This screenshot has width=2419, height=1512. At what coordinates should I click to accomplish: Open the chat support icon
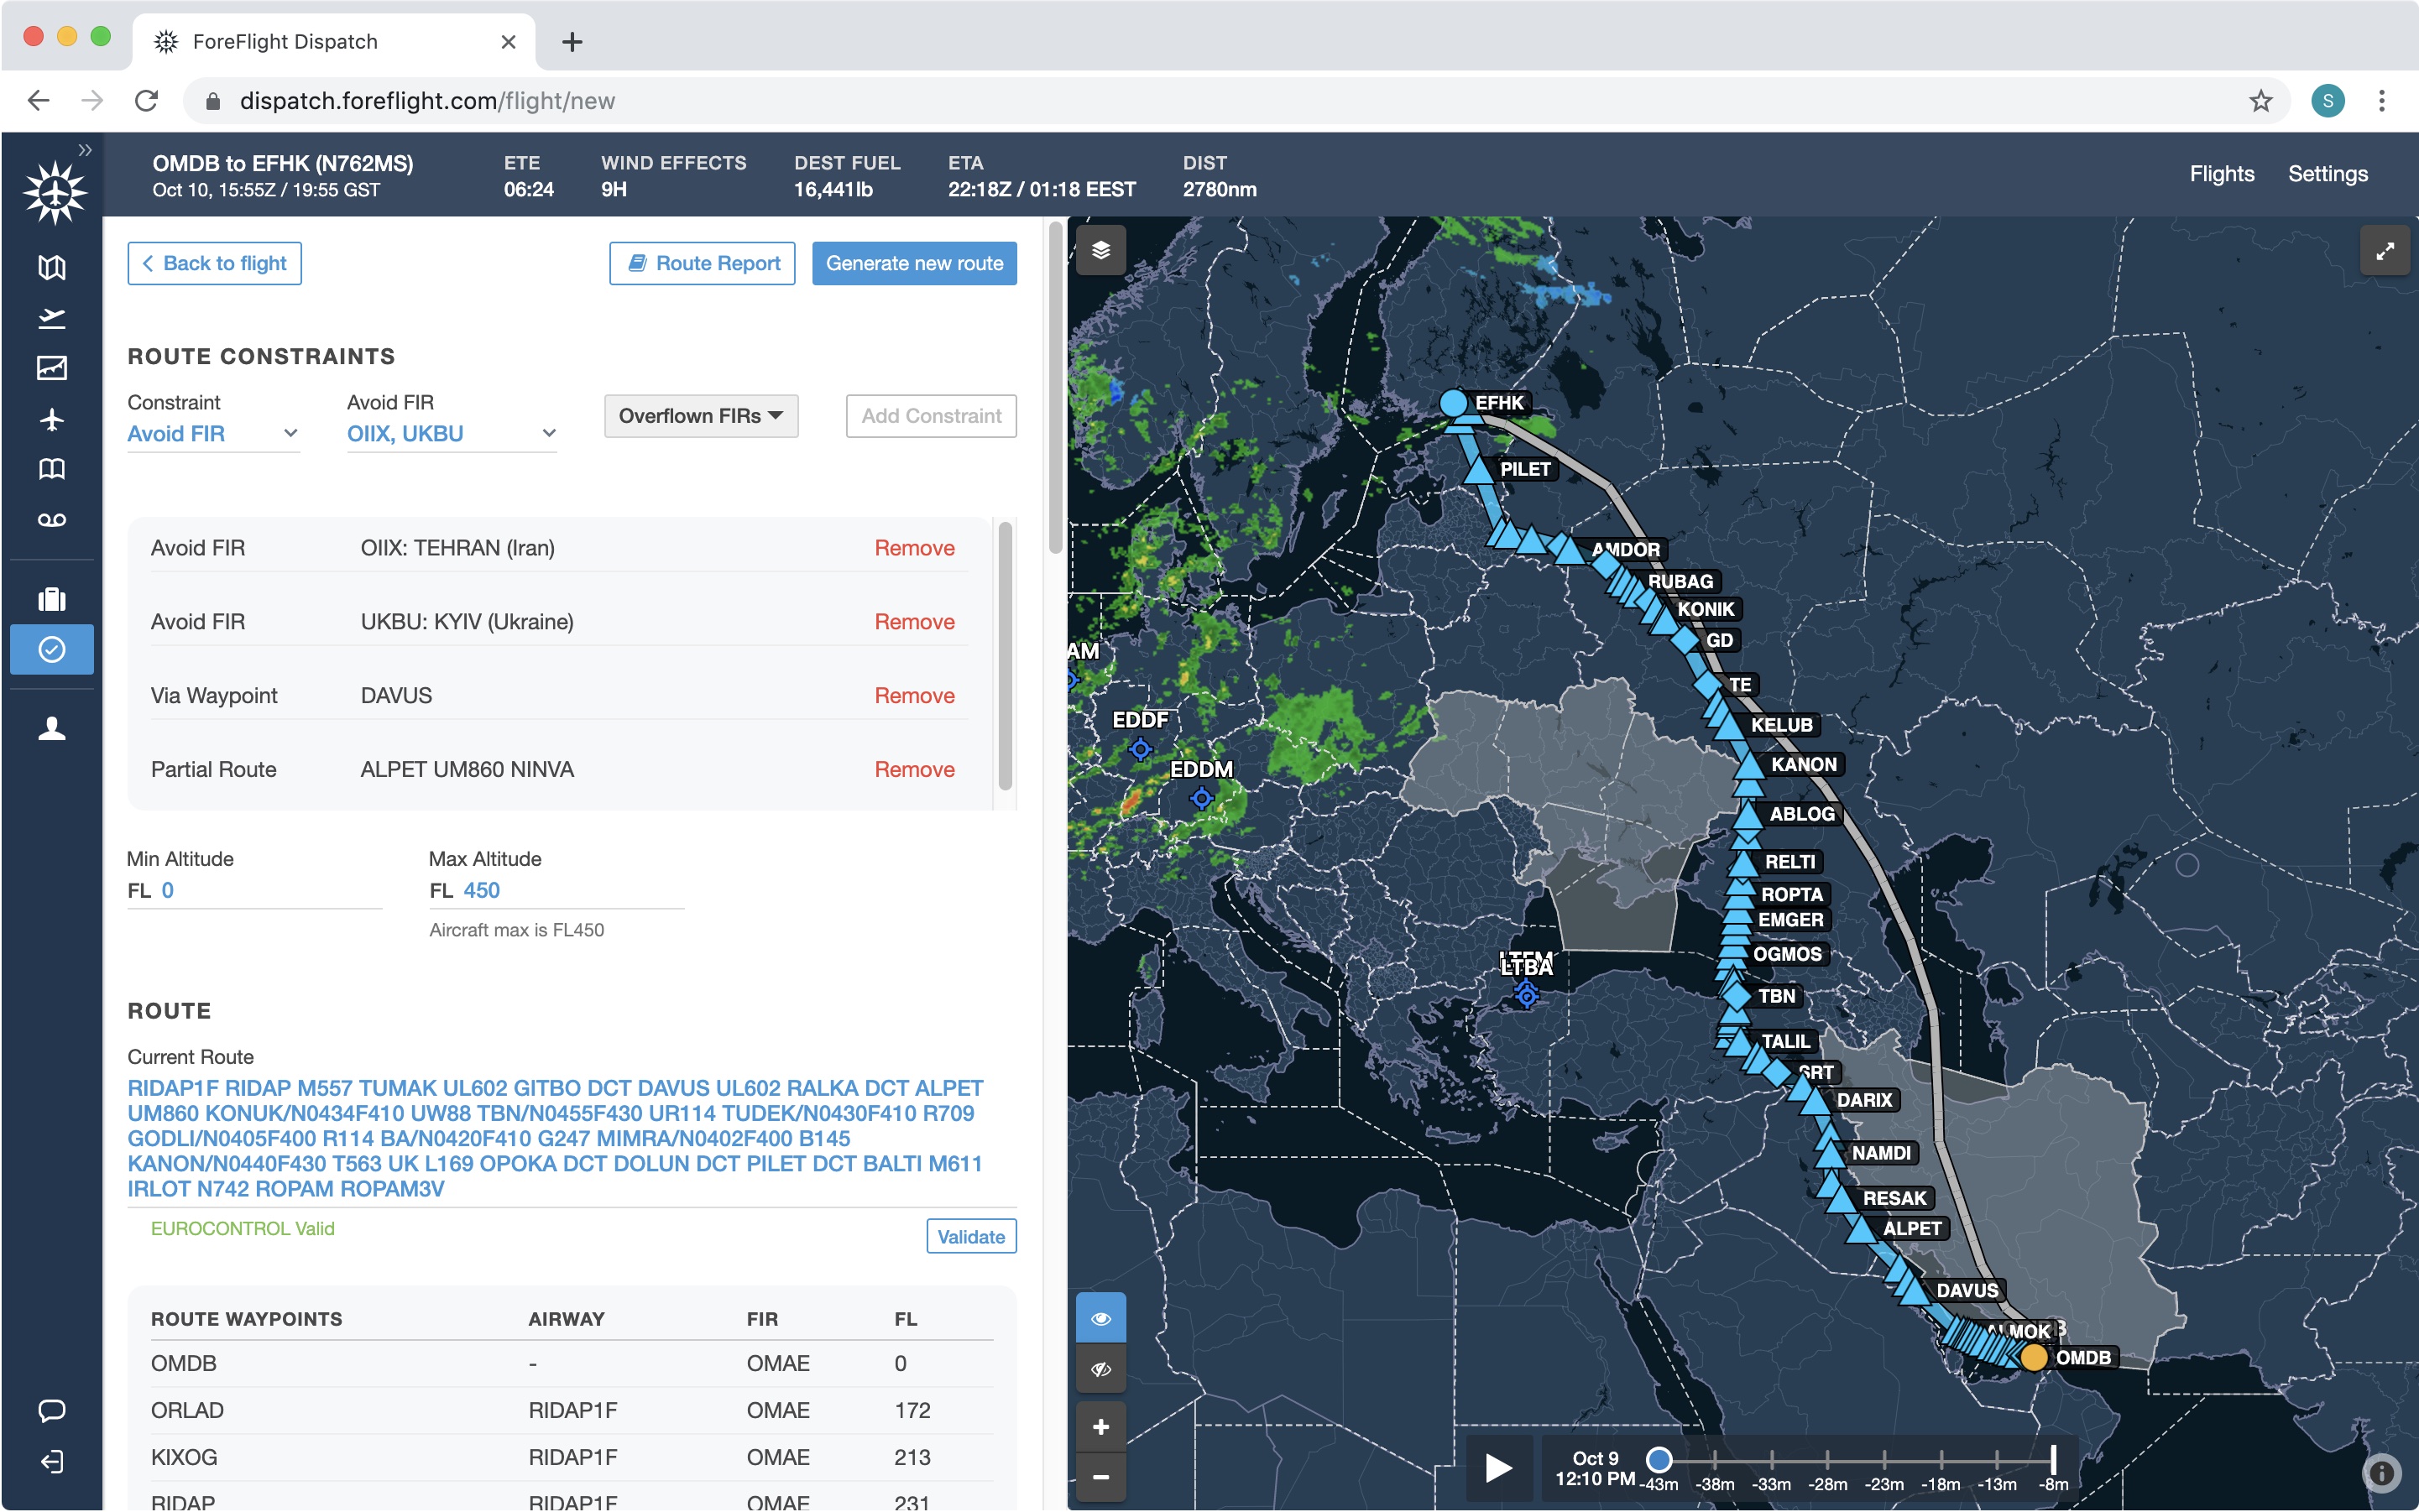[52, 1410]
